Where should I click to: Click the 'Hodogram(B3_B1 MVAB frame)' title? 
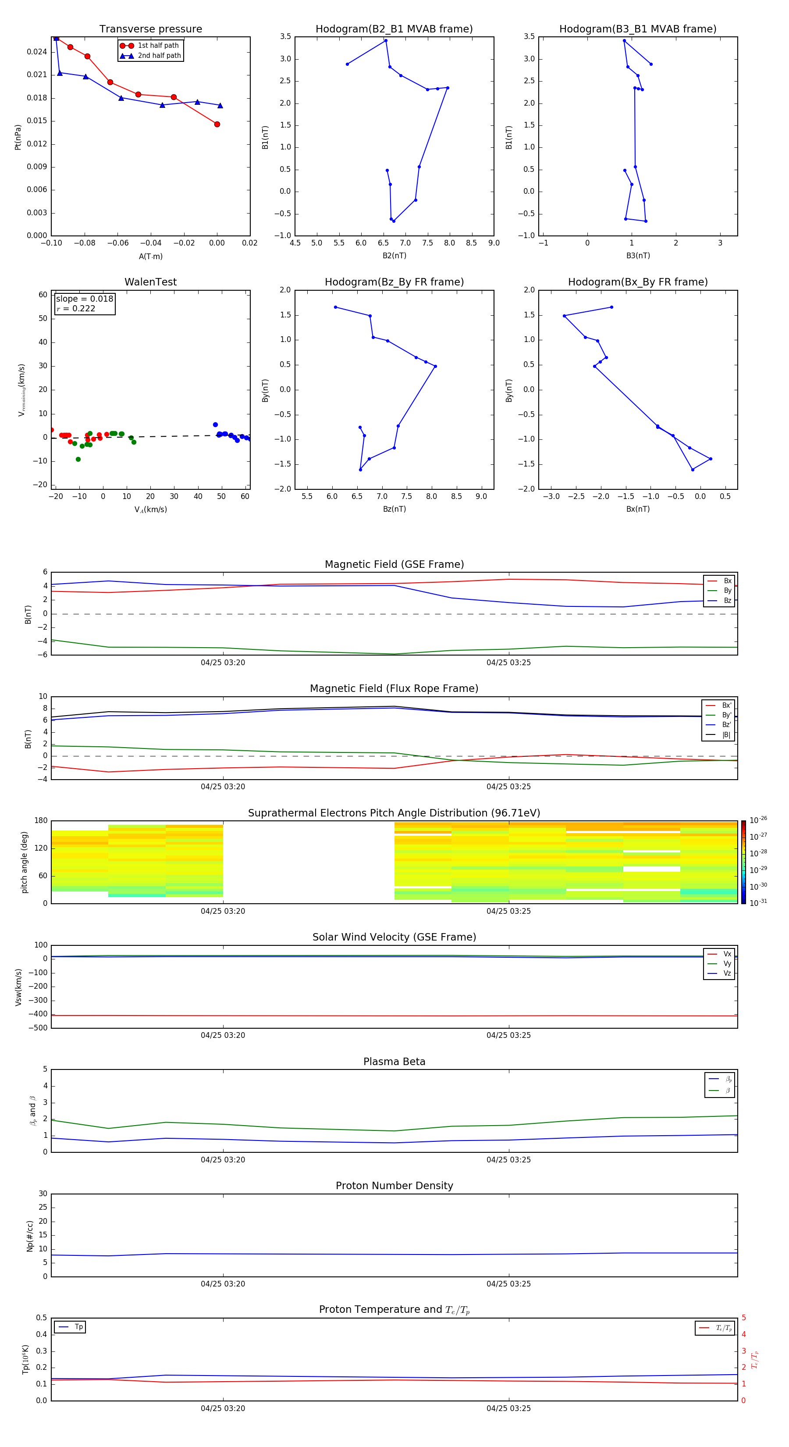638,29
